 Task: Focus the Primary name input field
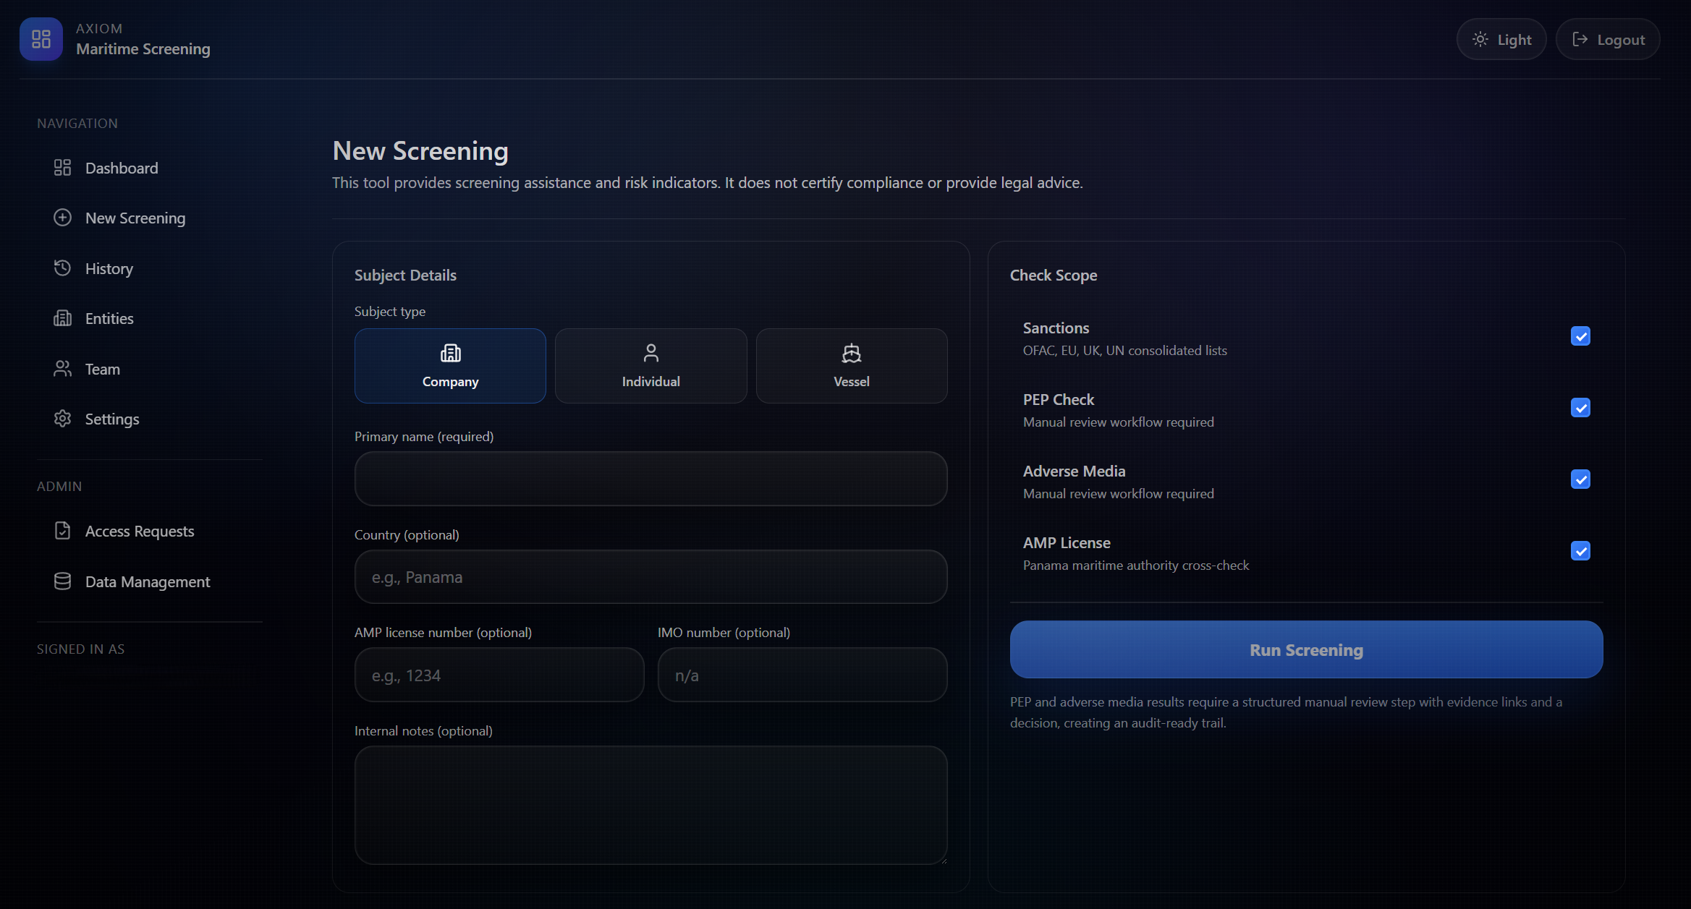650,479
